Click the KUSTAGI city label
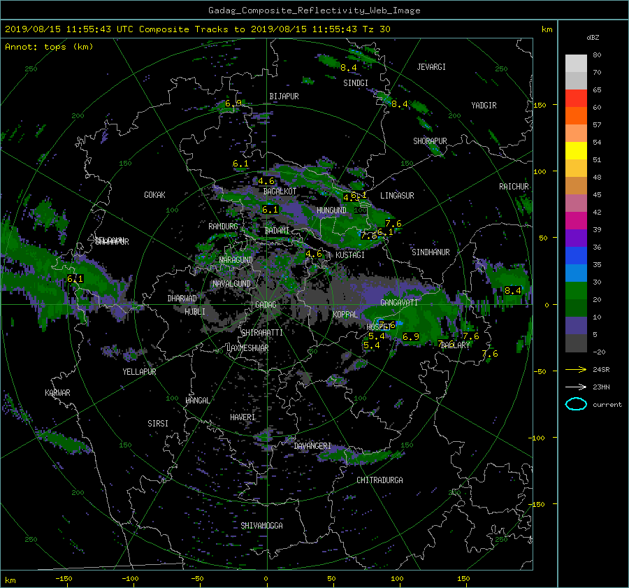The image size is (629, 588). coord(350,255)
